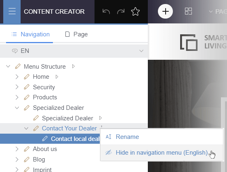The width and height of the screenshot is (227, 172).
Task: Click pencil icon beside Contact local dealer
Action: pos(45,138)
